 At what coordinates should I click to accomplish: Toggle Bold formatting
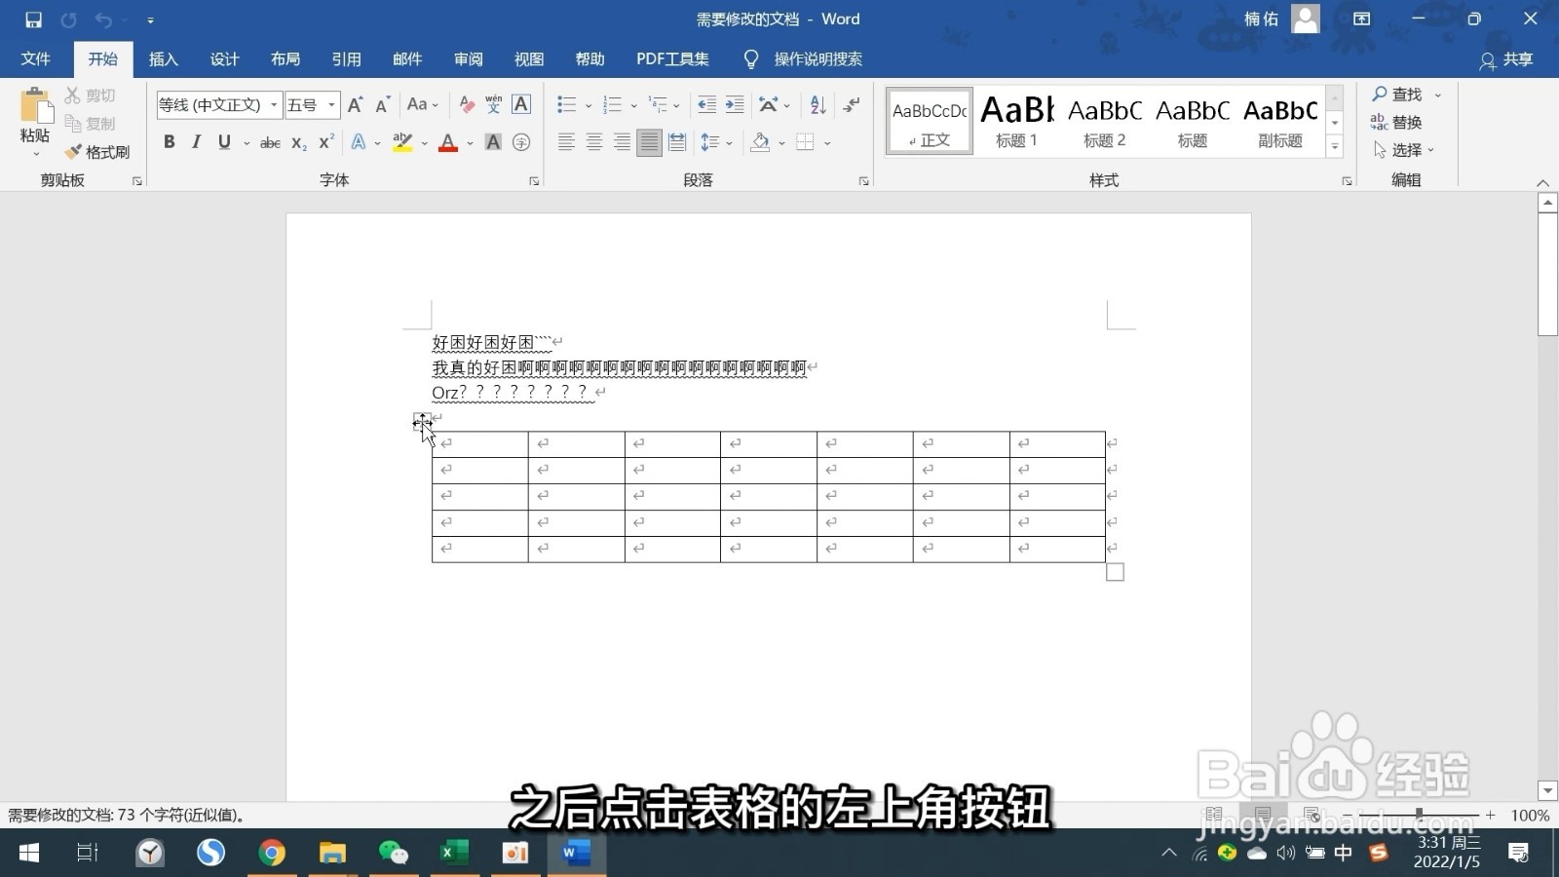[170, 142]
